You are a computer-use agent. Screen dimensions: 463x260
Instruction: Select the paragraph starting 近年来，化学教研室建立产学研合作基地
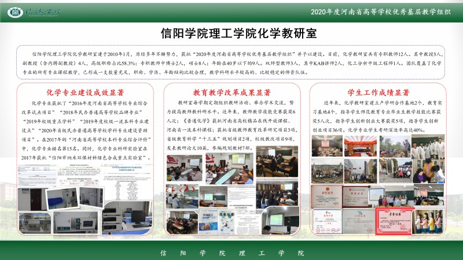coord(377,116)
